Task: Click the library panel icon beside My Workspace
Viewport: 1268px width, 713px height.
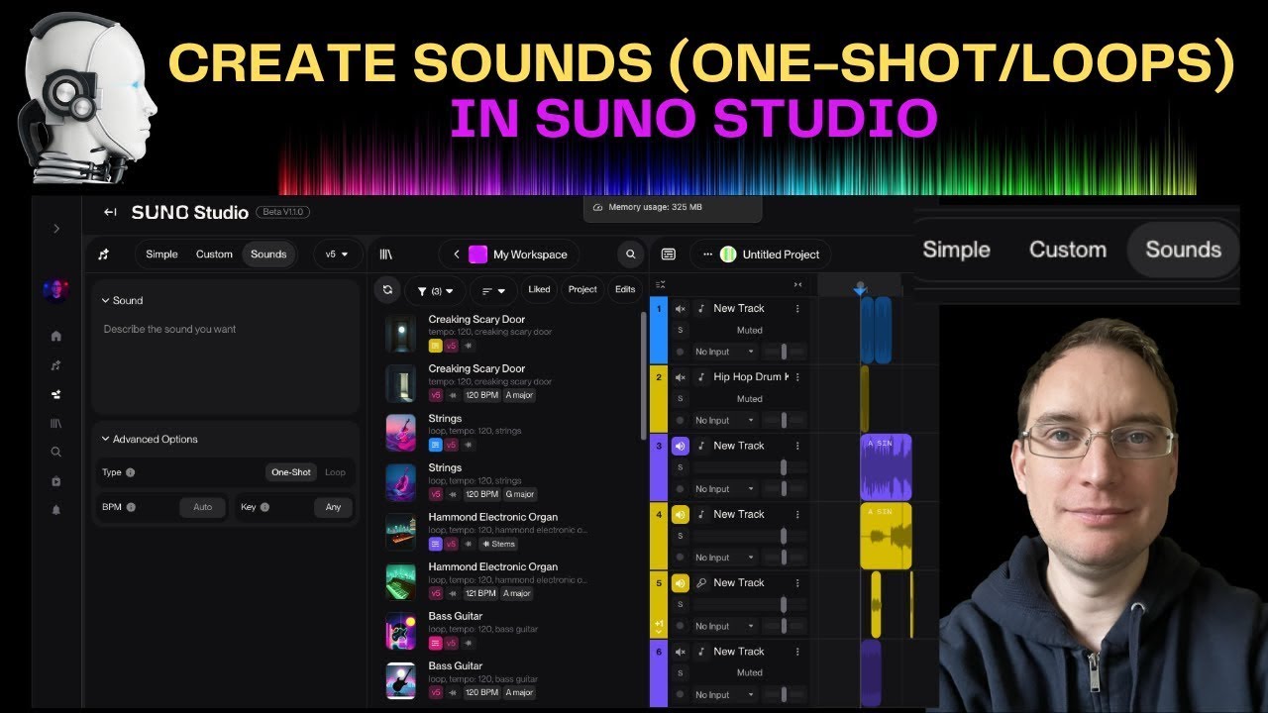Action: 386,255
